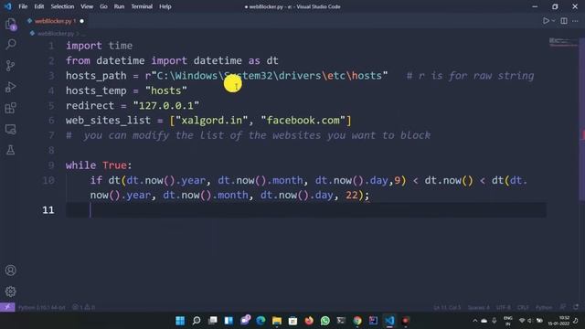
Task: Open Windows taskbar search
Action: 197,321
